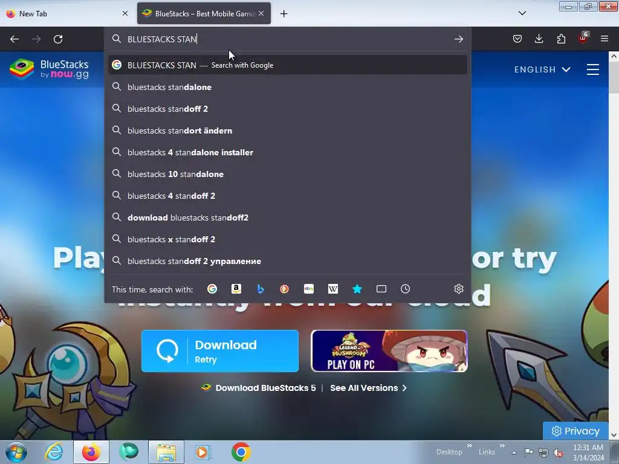This screenshot has width=619, height=464.
Task: Search open tabs using the tab icon
Action: pos(381,289)
